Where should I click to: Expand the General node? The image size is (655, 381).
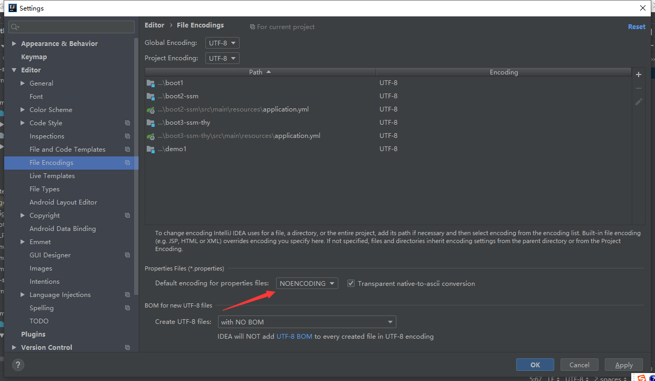point(23,83)
